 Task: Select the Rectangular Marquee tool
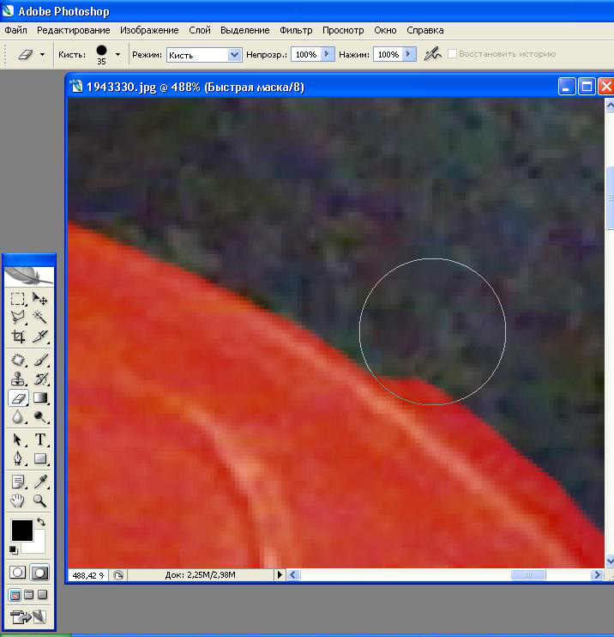[x=17, y=299]
